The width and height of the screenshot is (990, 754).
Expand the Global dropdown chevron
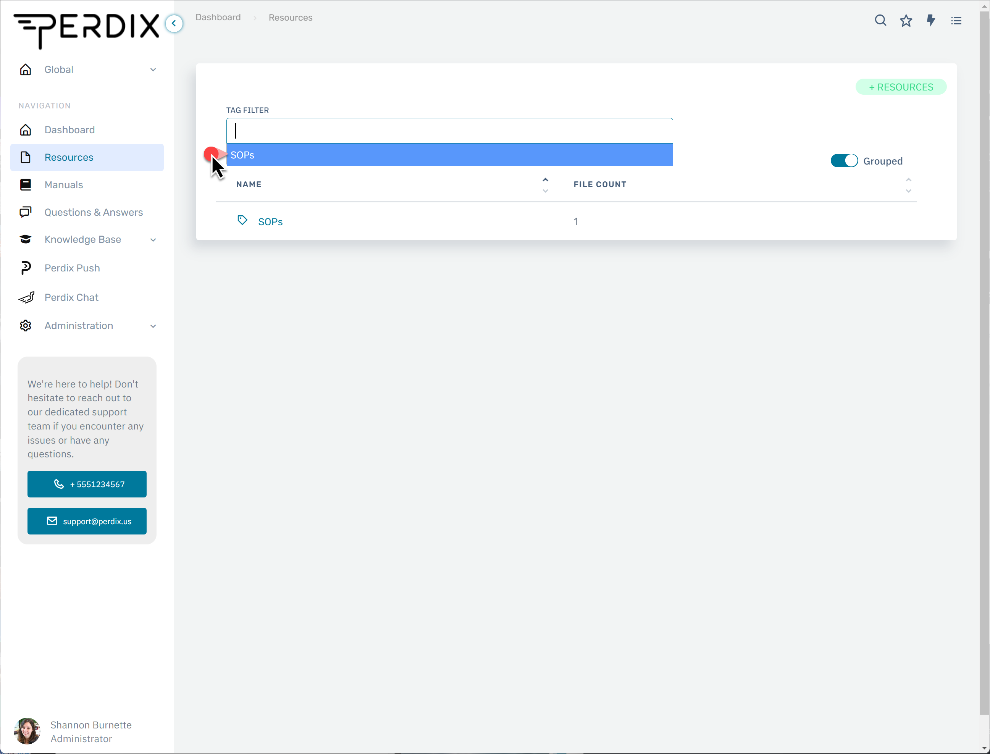click(153, 69)
